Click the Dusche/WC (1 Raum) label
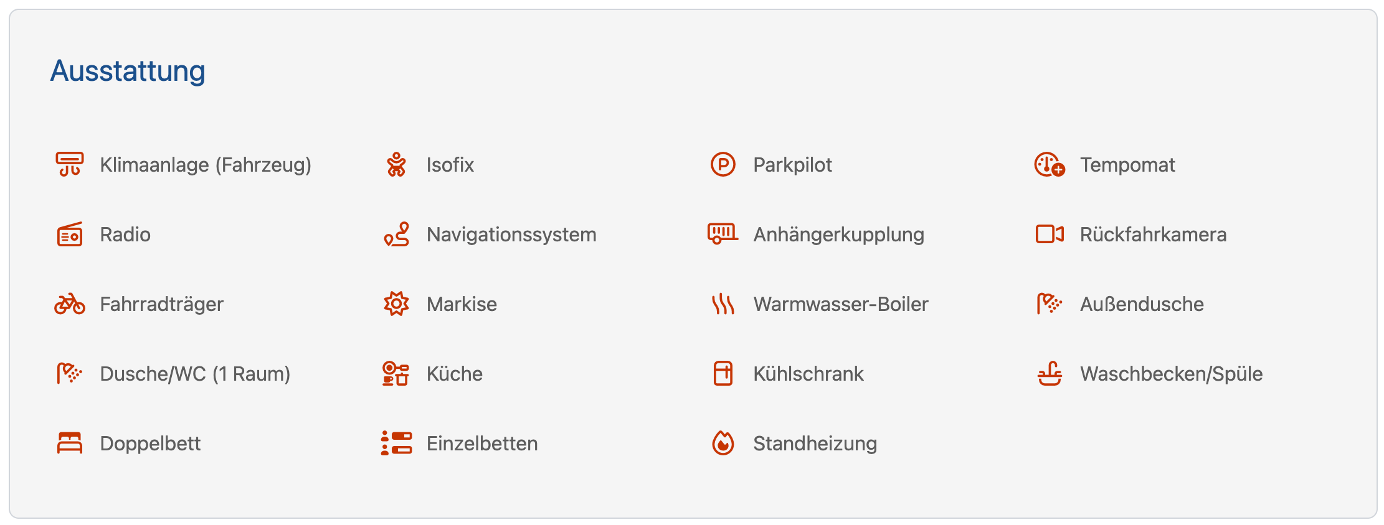 click(x=195, y=374)
